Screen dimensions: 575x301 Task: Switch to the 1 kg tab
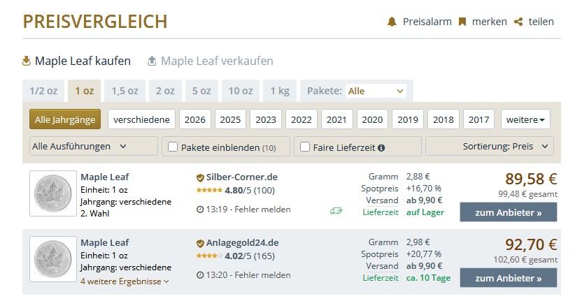pyautogui.click(x=279, y=91)
